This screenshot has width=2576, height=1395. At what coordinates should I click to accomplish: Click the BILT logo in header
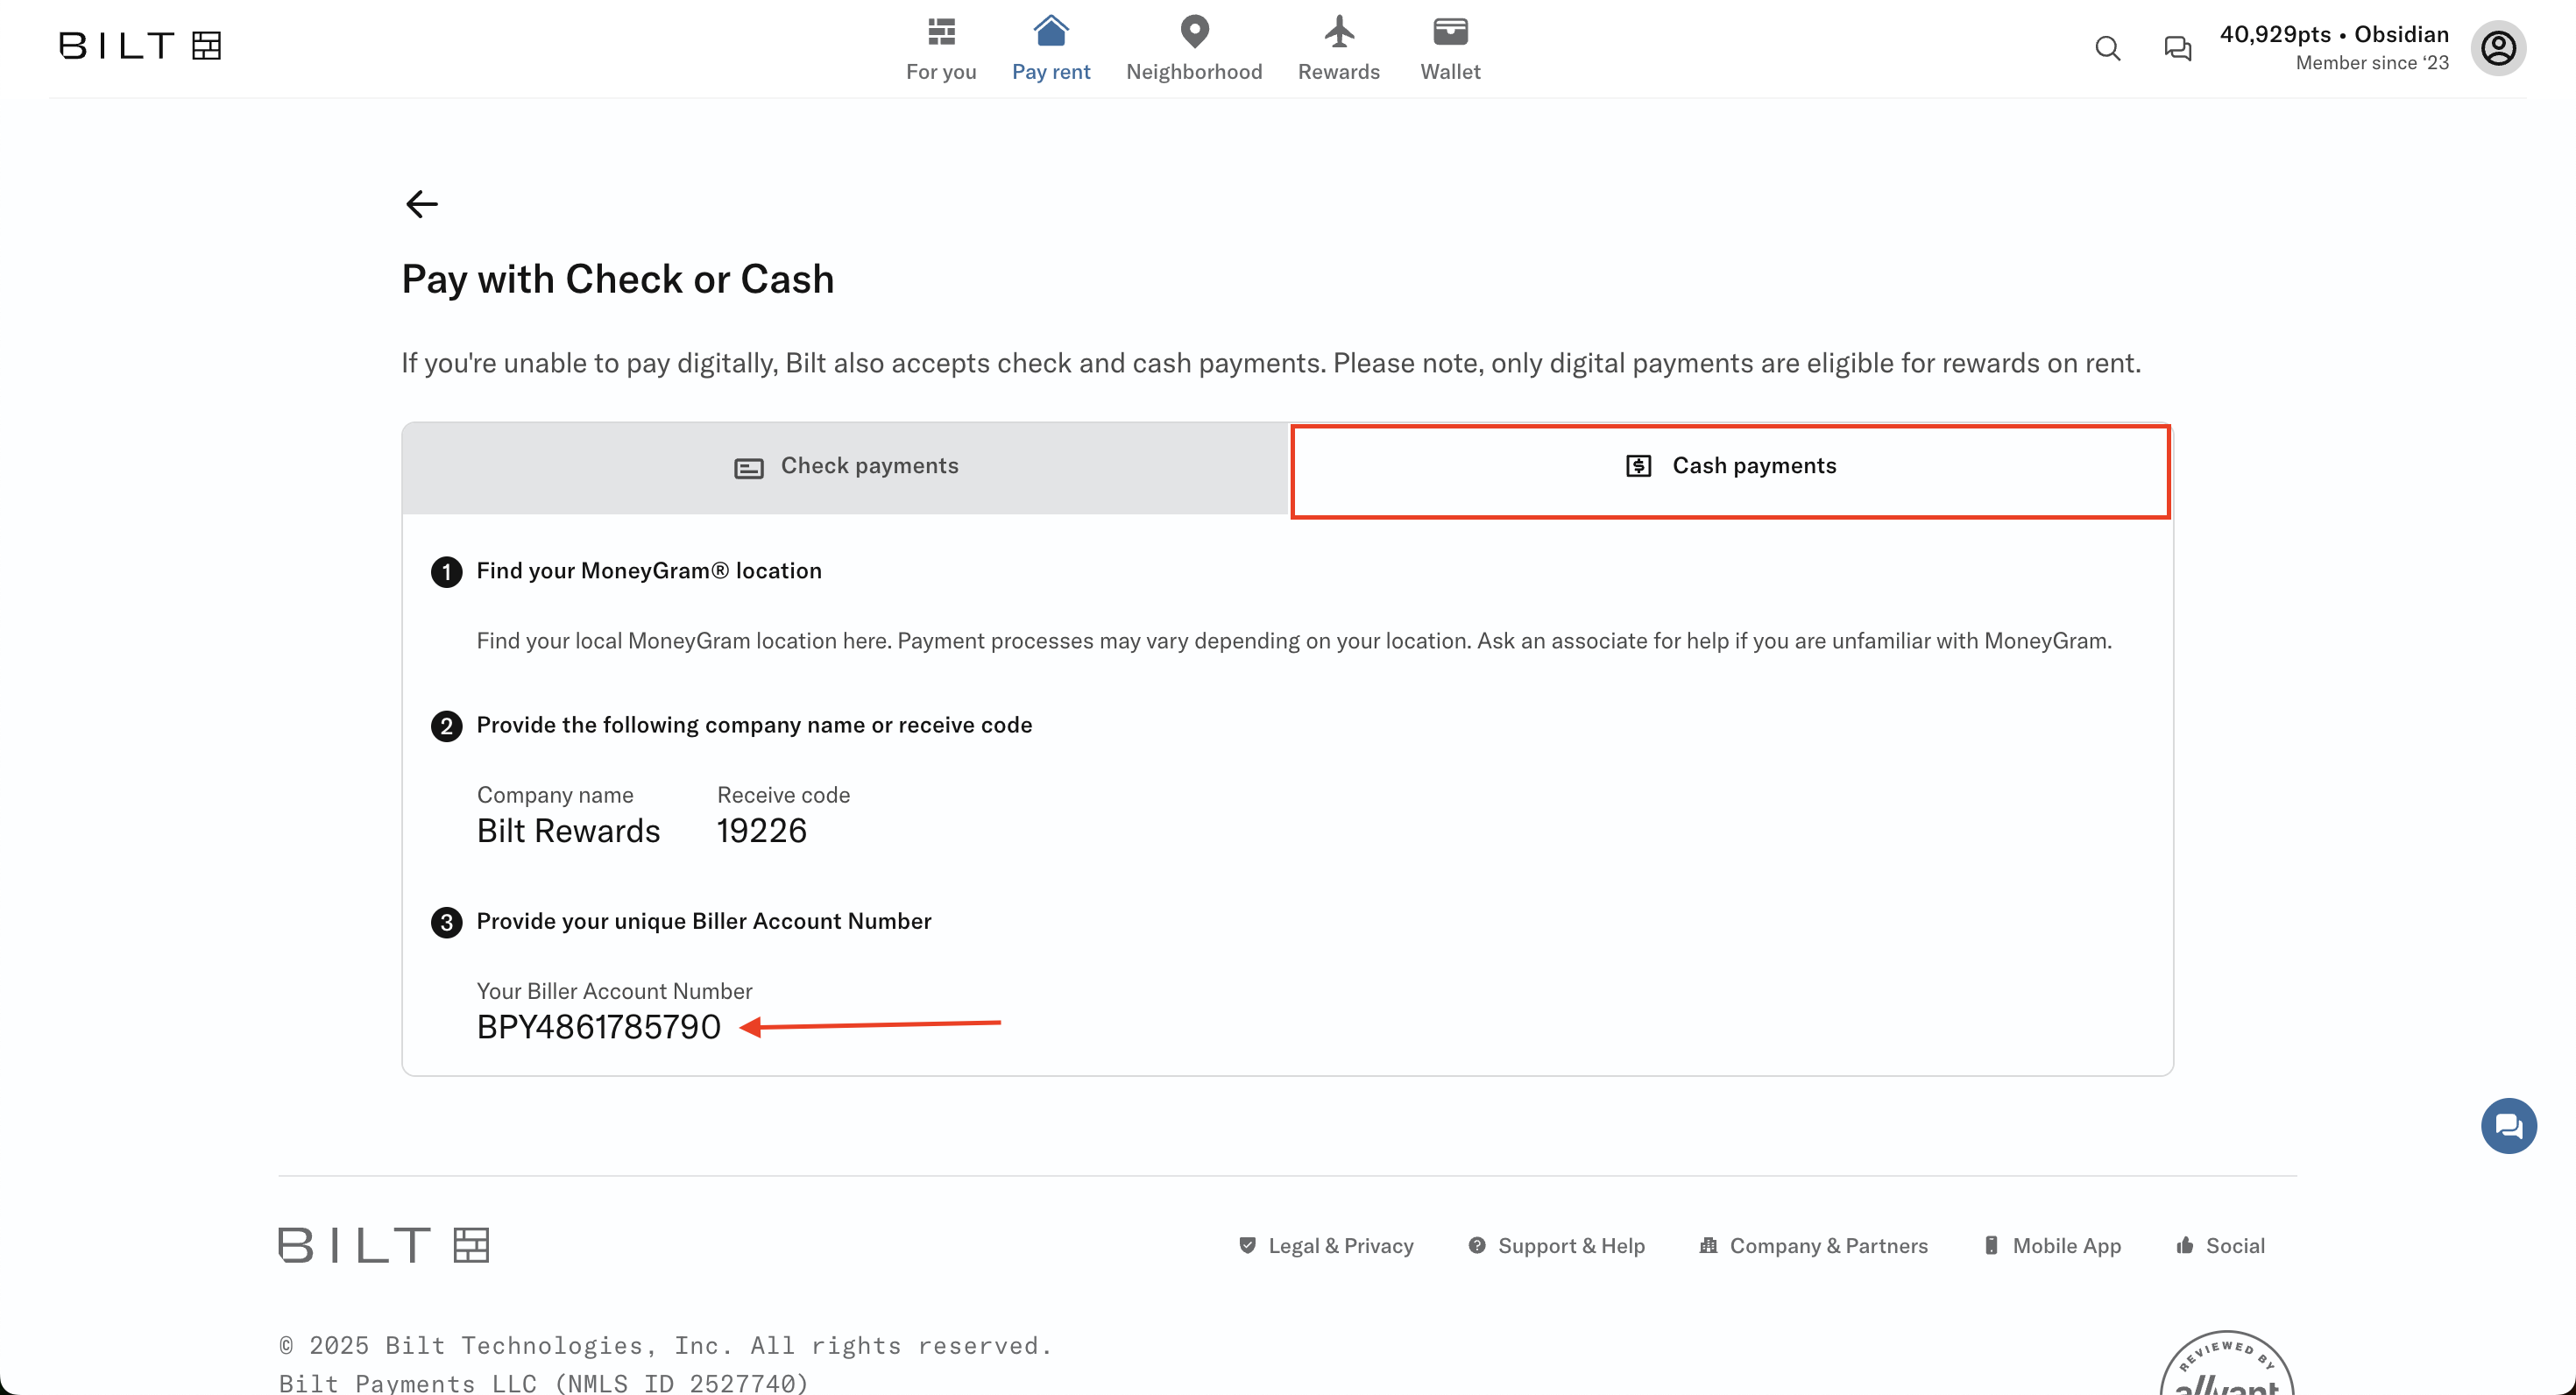140,46
